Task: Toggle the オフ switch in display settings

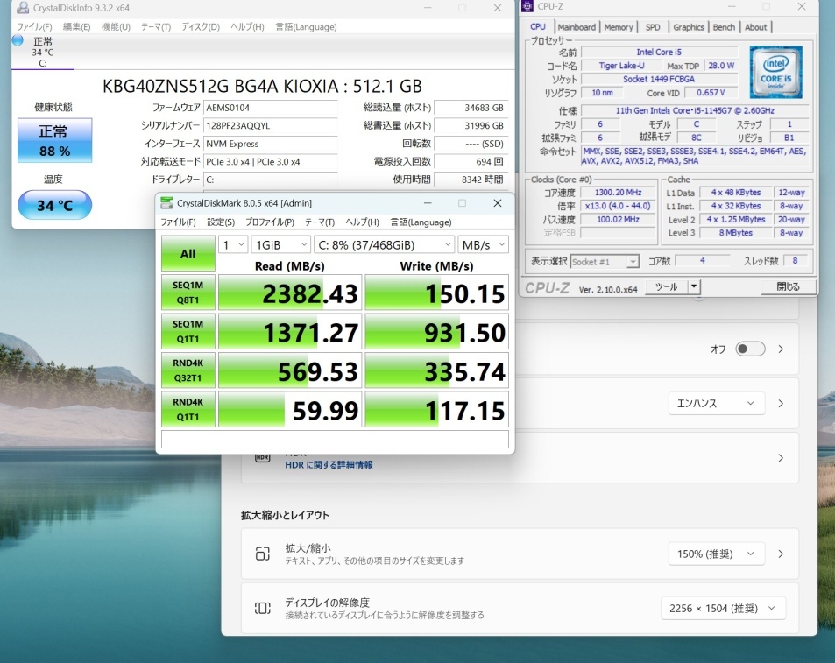Action: [750, 349]
